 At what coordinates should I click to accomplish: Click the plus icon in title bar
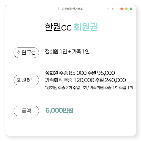tap(113, 9)
